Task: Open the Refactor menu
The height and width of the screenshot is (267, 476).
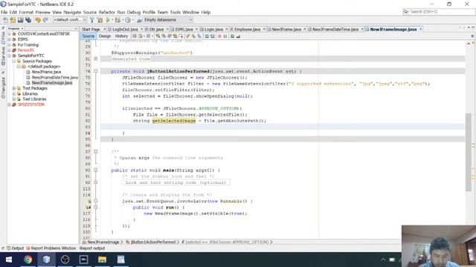Action: (x=107, y=13)
